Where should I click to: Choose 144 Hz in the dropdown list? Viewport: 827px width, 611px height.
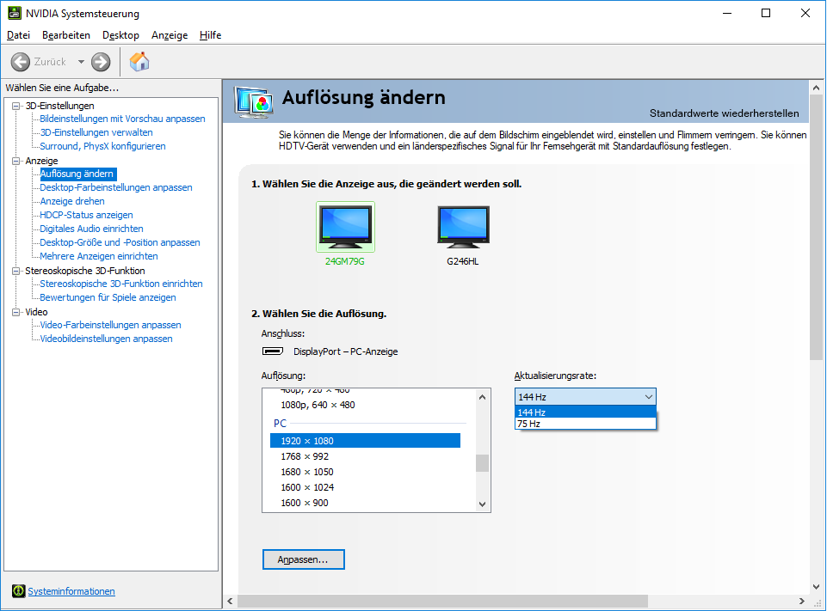[585, 412]
